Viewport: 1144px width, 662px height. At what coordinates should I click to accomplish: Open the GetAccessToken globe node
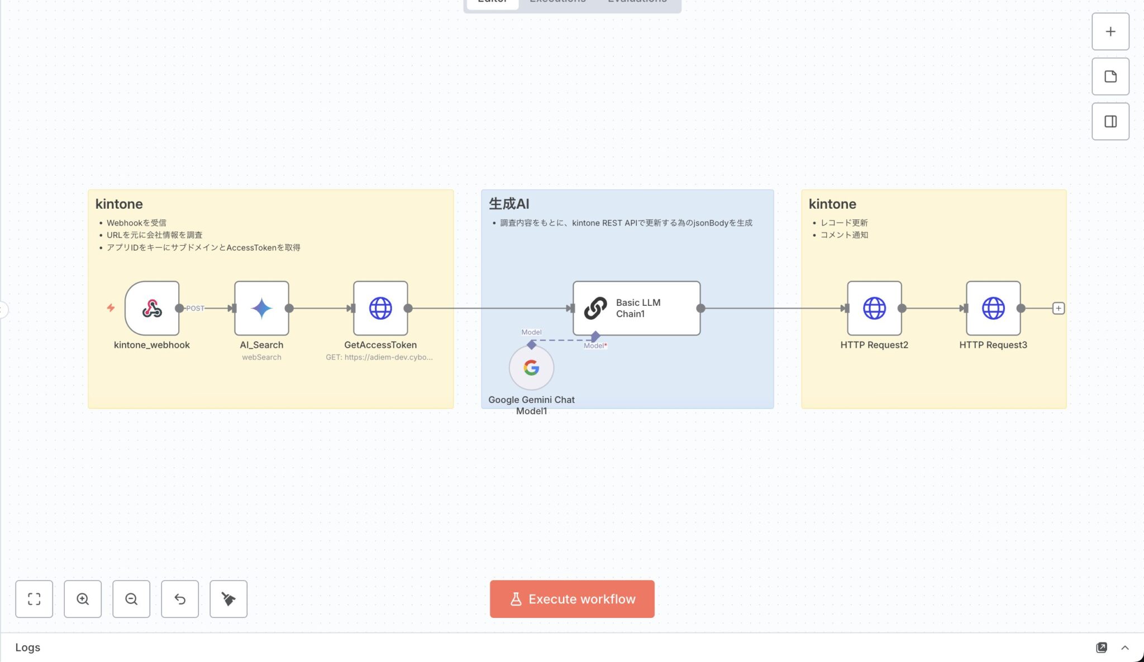tap(380, 308)
